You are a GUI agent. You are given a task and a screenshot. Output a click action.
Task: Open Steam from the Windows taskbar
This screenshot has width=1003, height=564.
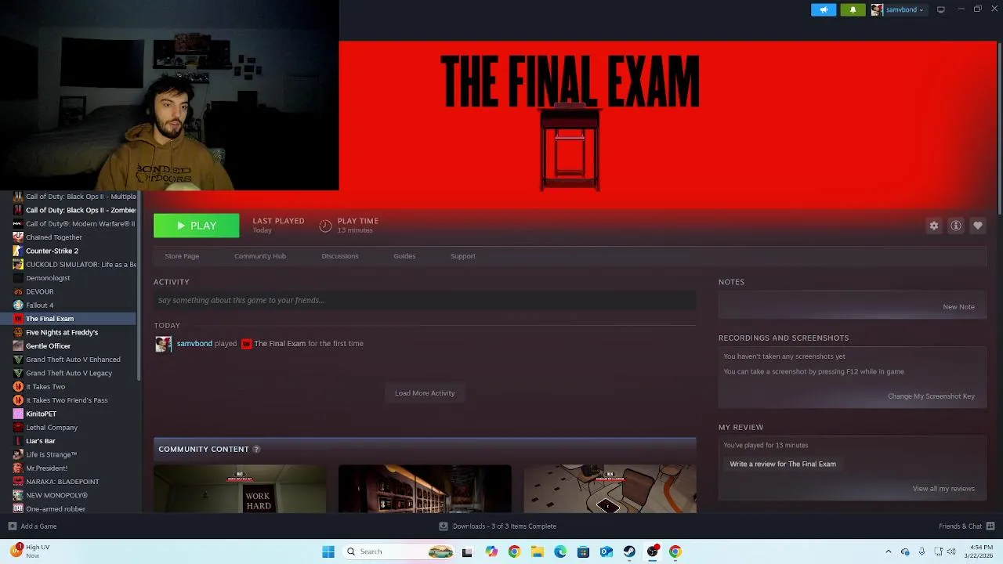coord(629,551)
